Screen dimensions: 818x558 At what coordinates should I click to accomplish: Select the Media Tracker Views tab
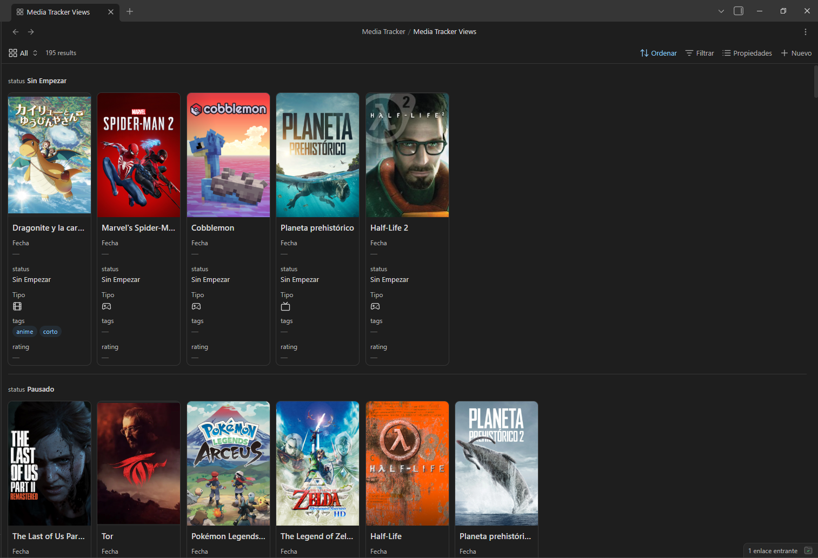pyautogui.click(x=58, y=12)
